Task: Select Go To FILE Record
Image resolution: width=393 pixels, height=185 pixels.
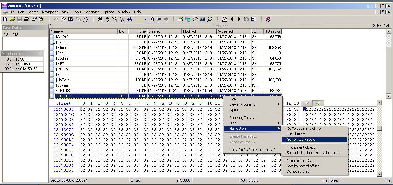Action: coord(301,139)
